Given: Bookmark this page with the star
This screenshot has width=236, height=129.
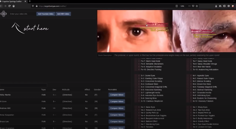Looking at the screenshot, I should (197, 6).
